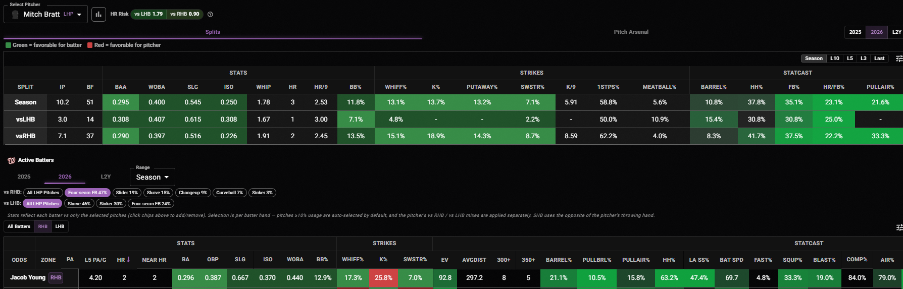The image size is (903, 289).
Task: Choose the L10 split range button
Action: coord(834,59)
